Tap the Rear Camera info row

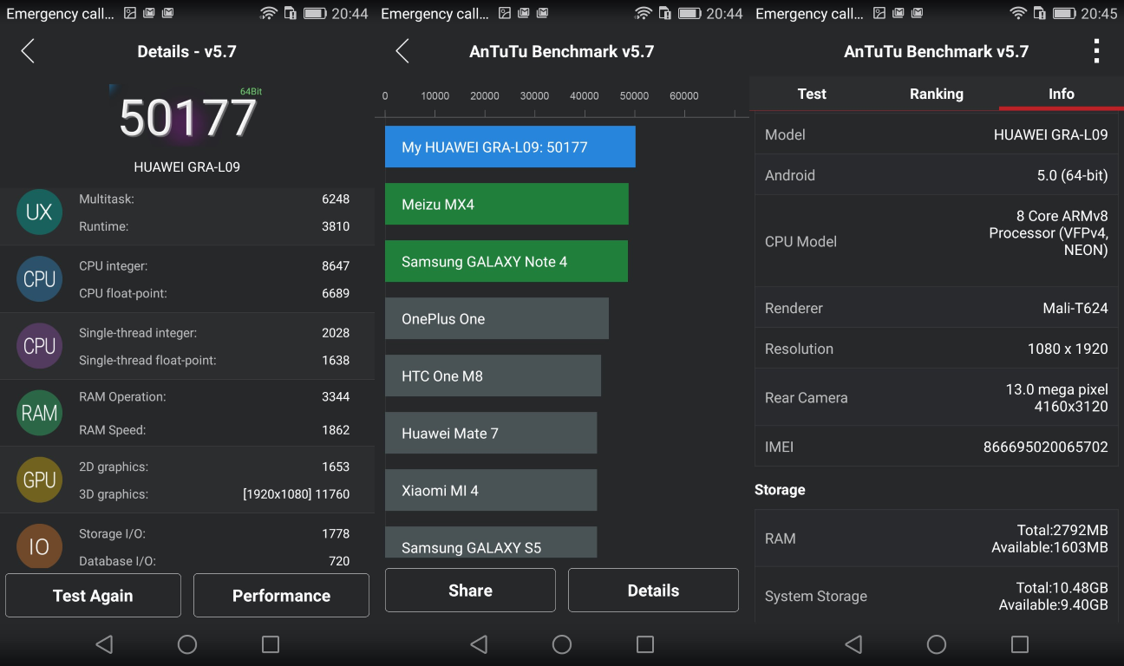point(937,397)
